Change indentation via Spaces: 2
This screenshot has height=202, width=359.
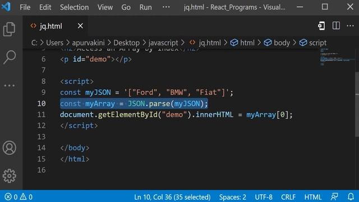[233, 197]
